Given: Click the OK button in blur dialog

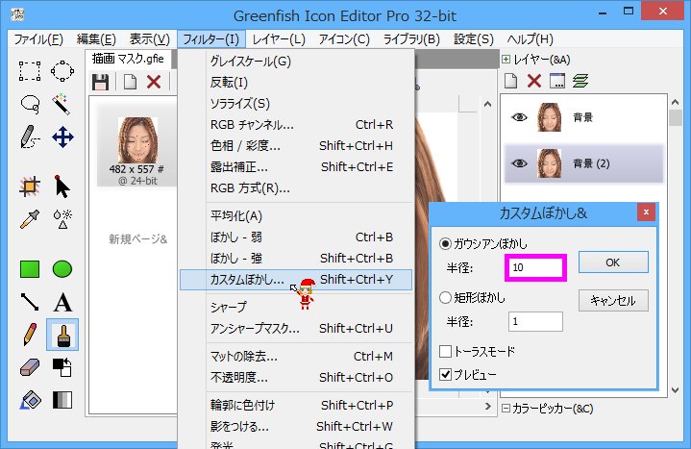Looking at the screenshot, I should coord(612,262).
